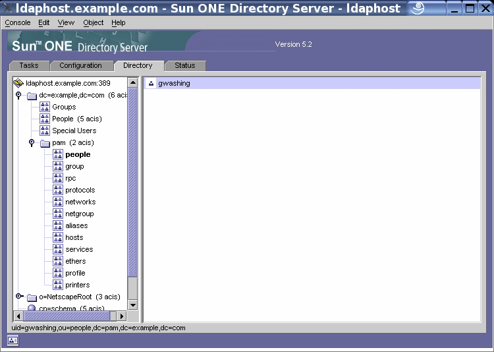Open the Object menu

point(94,22)
